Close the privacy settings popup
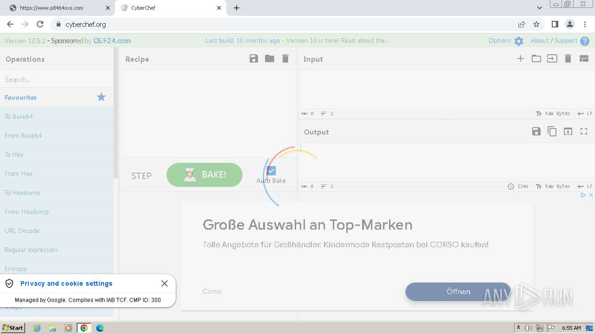Viewport: 595px width, 334px height. (x=165, y=283)
